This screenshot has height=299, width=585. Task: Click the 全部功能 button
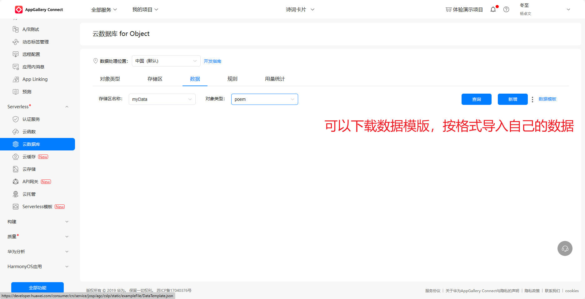click(37, 287)
